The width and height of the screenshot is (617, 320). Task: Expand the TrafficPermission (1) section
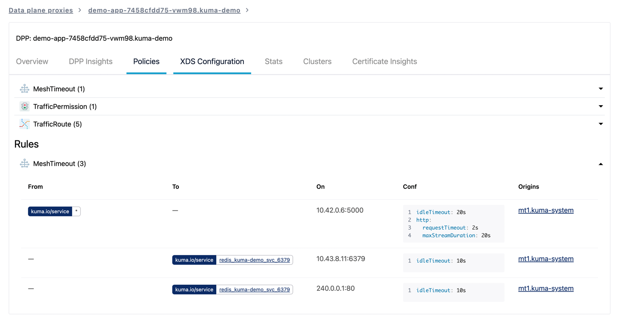pyautogui.click(x=601, y=106)
